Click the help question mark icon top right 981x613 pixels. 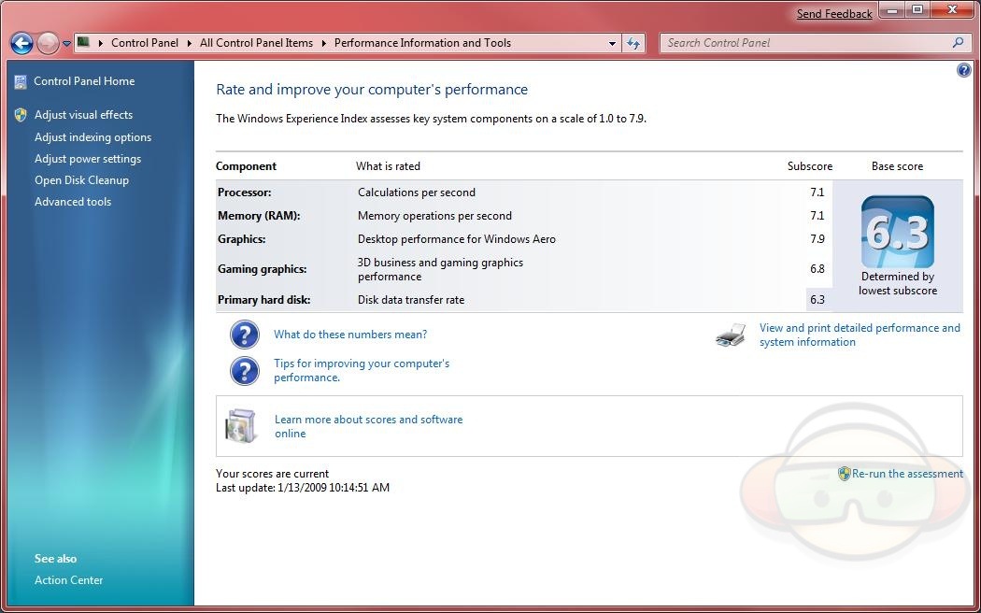964,71
